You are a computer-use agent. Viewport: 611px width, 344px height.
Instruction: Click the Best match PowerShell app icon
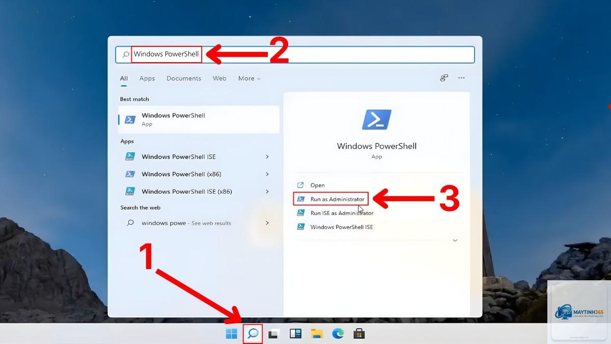coord(130,119)
